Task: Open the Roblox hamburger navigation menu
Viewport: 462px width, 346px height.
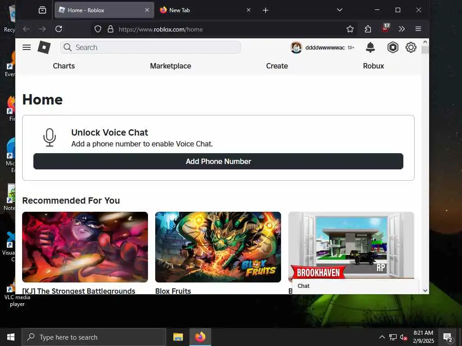Action: pos(27,47)
